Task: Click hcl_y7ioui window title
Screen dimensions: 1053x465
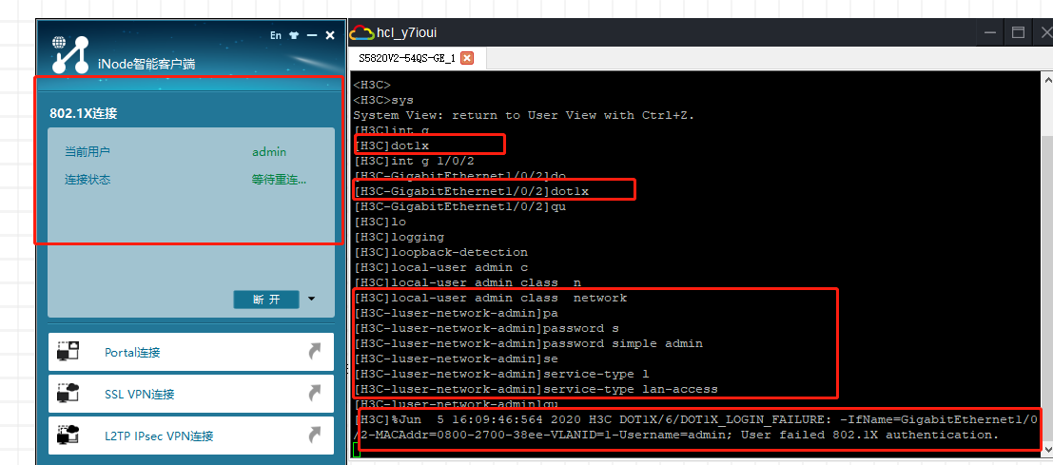Action: click(x=408, y=32)
